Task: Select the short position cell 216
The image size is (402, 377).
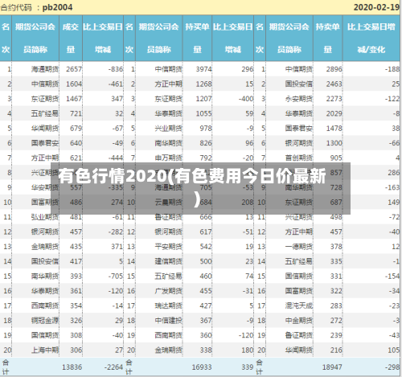Action: coord(336,350)
